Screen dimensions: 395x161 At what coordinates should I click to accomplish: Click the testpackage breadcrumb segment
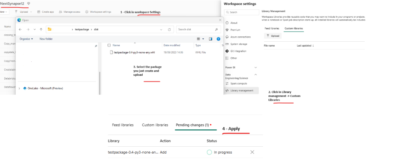pyautogui.click(x=82, y=29)
